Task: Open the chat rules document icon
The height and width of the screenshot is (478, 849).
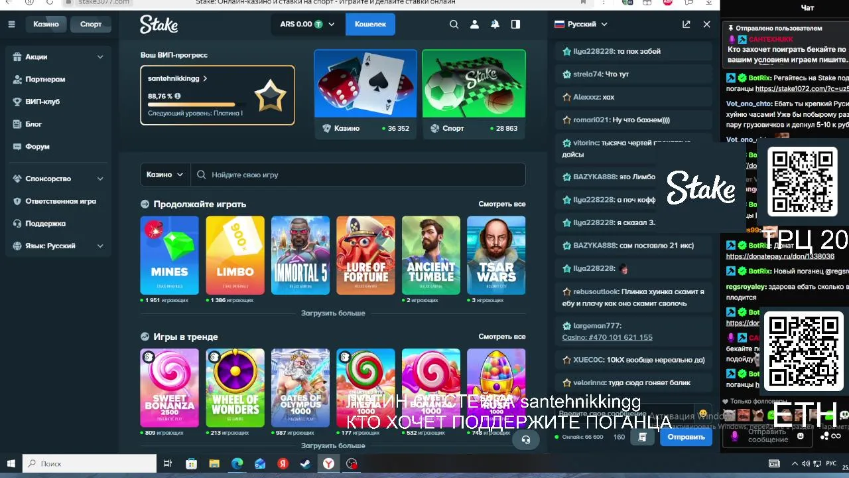Action: click(x=642, y=437)
